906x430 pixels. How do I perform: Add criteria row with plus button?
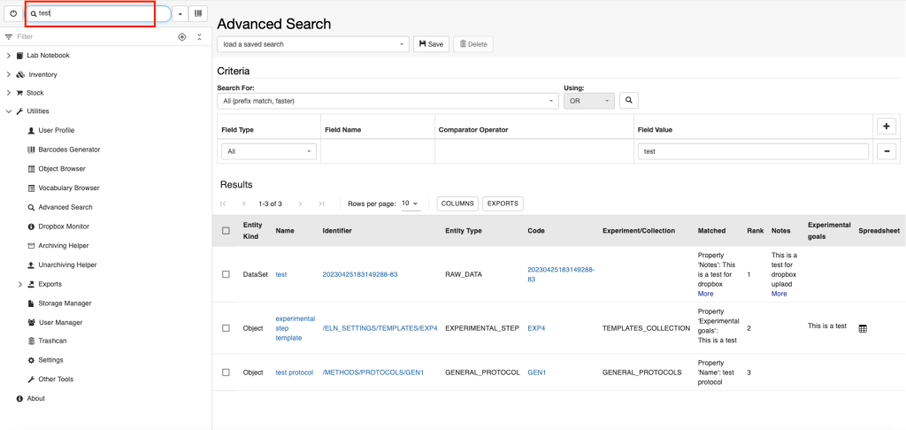pyautogui.click(x=886, y=126)
